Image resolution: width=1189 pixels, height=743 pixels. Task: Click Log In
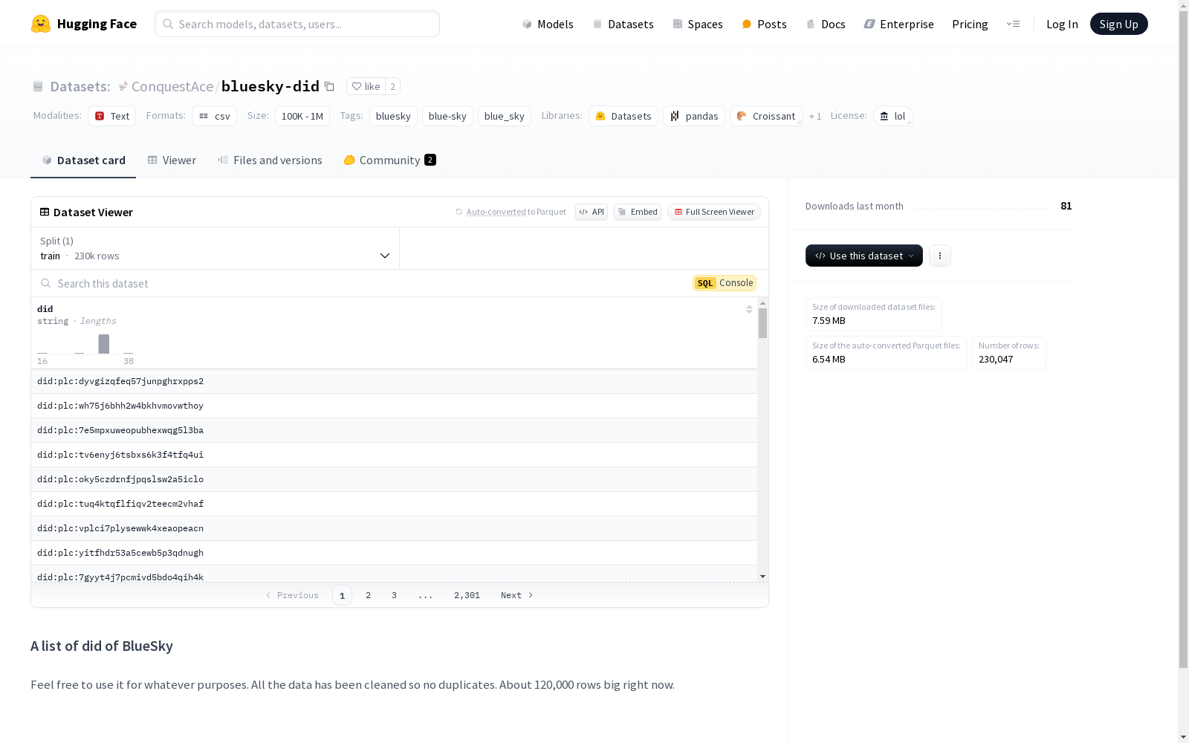(x=1062, y=24)
